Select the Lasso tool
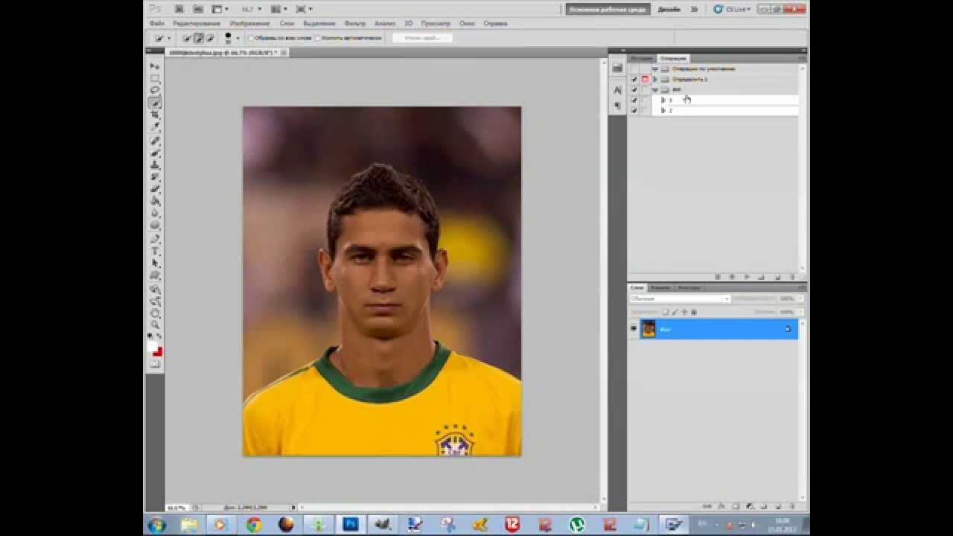953x536 pixels. click(155, 90)
